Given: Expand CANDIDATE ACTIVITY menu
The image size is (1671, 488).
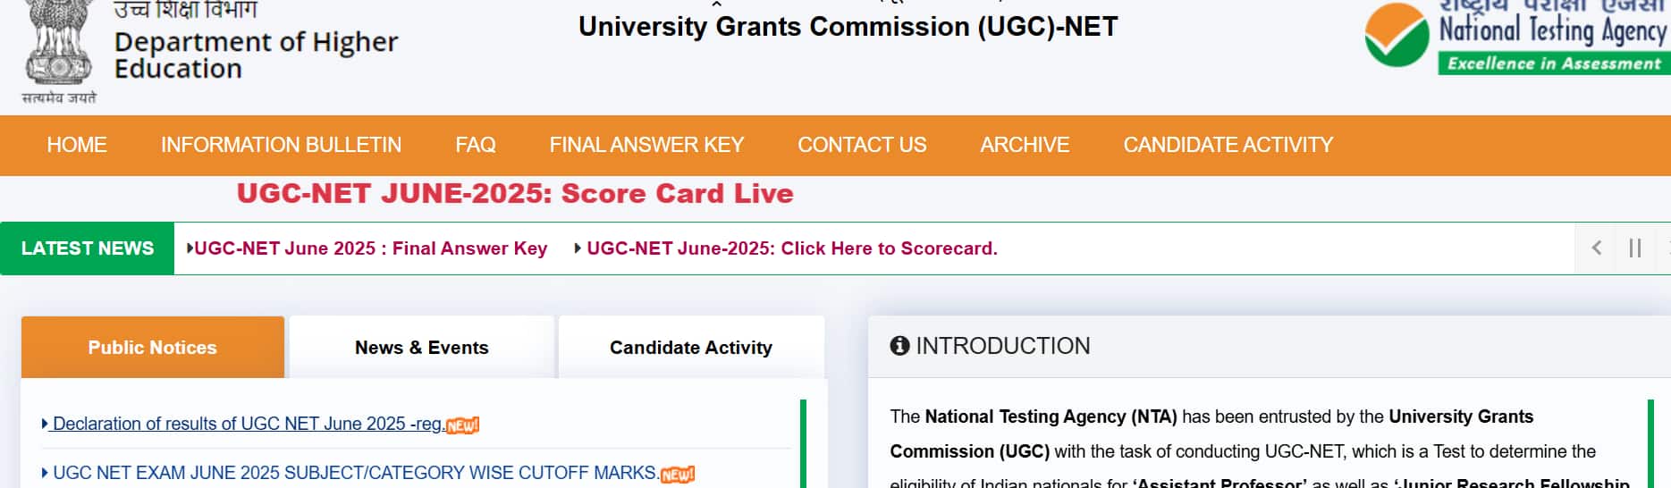Looking at the screenshot, I should click(x=1228, y=145).
